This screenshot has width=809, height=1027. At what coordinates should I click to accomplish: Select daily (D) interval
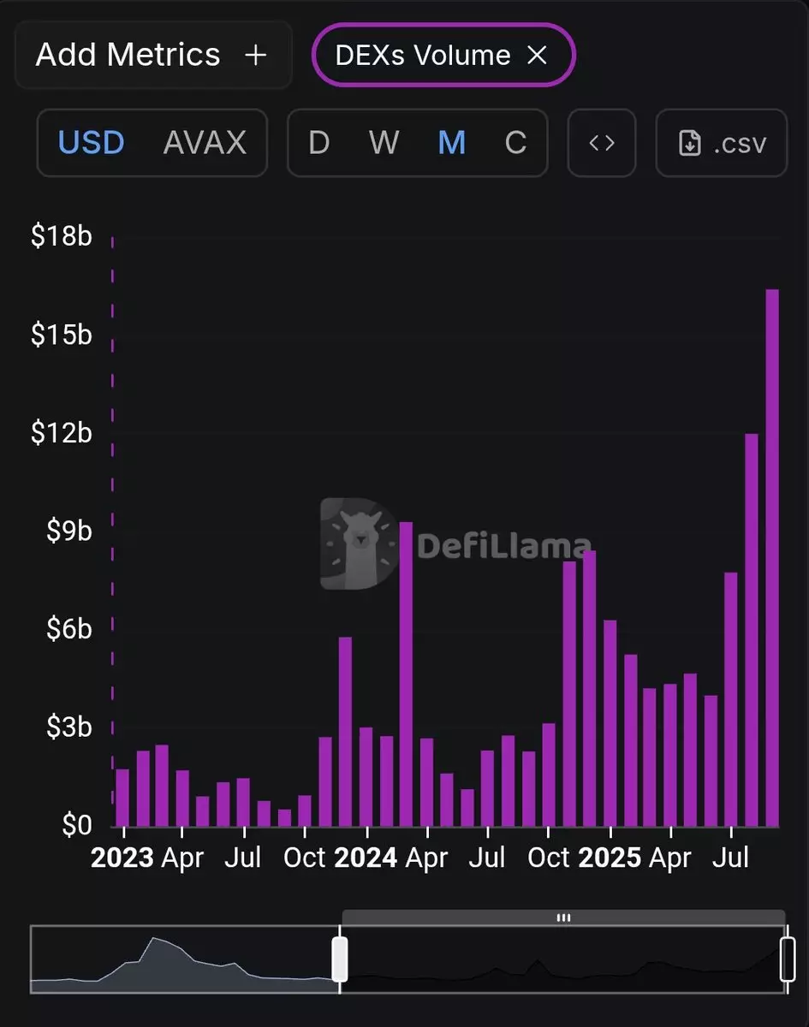click(x=318, y=143)
